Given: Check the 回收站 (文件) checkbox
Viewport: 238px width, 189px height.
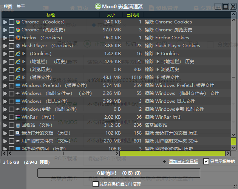Looking at the screenshot, I should 11,125.
